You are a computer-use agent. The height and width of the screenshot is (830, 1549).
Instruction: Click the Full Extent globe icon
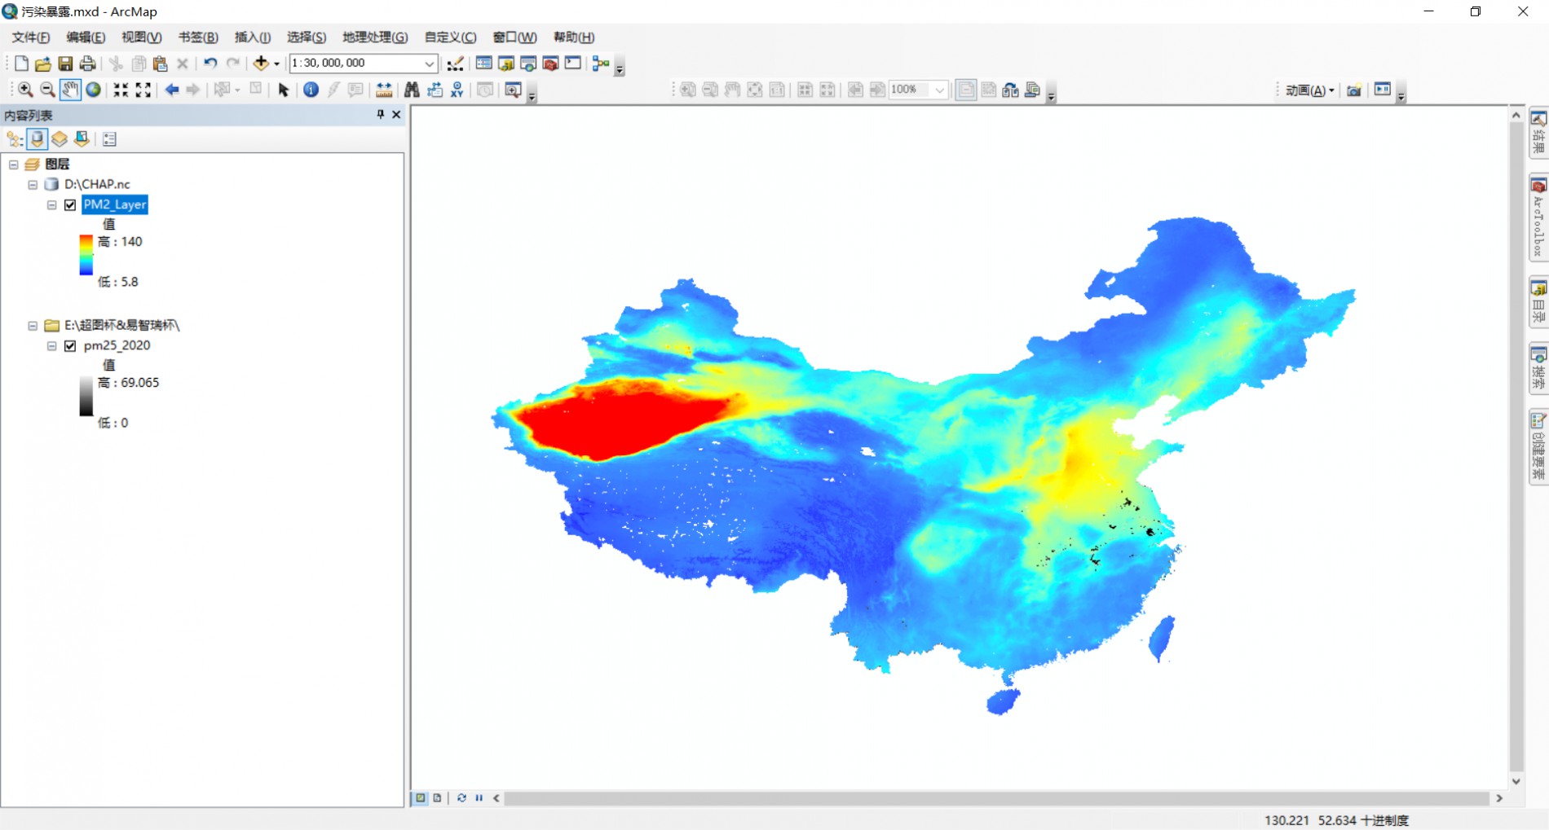(x=94, y=90)
